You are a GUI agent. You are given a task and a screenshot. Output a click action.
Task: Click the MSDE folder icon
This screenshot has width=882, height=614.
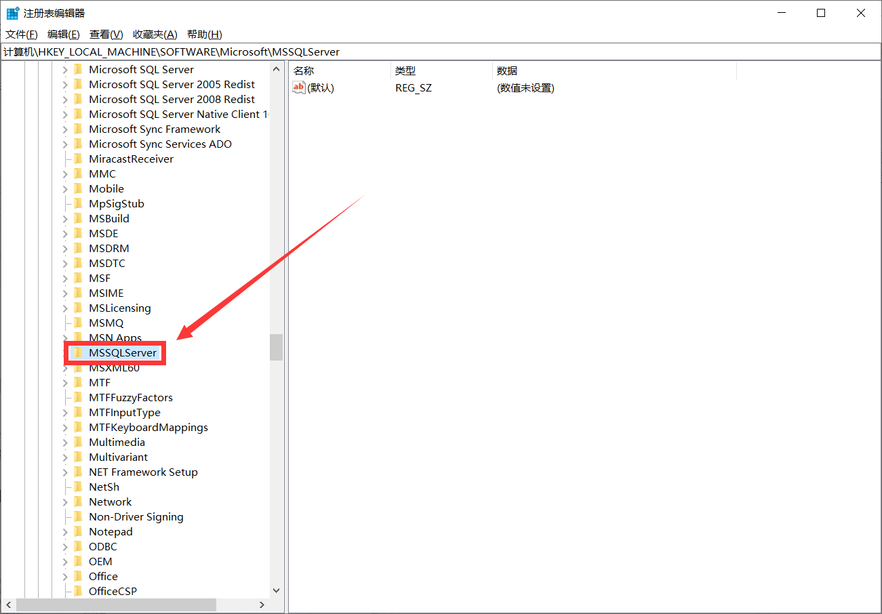[x=78, y=234]
